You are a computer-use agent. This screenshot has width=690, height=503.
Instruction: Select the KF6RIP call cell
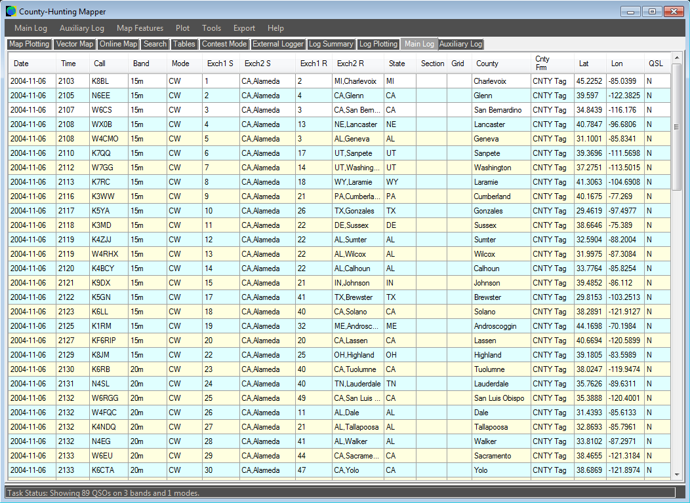pos(109,341)
